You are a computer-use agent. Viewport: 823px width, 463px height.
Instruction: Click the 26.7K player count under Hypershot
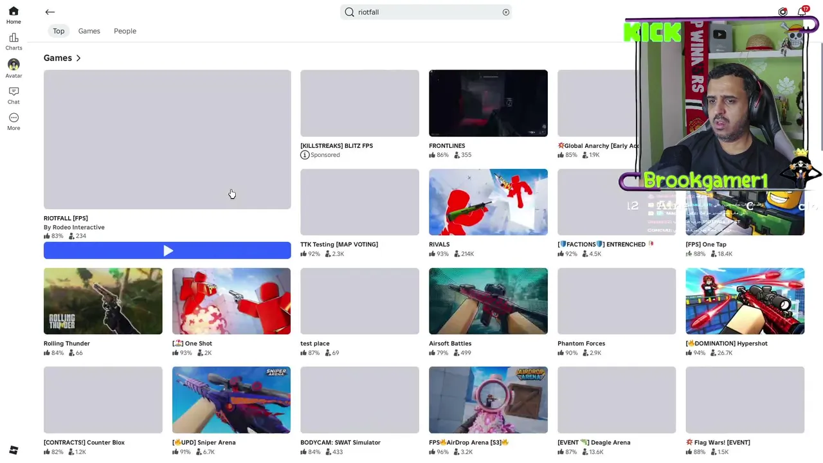725,353
